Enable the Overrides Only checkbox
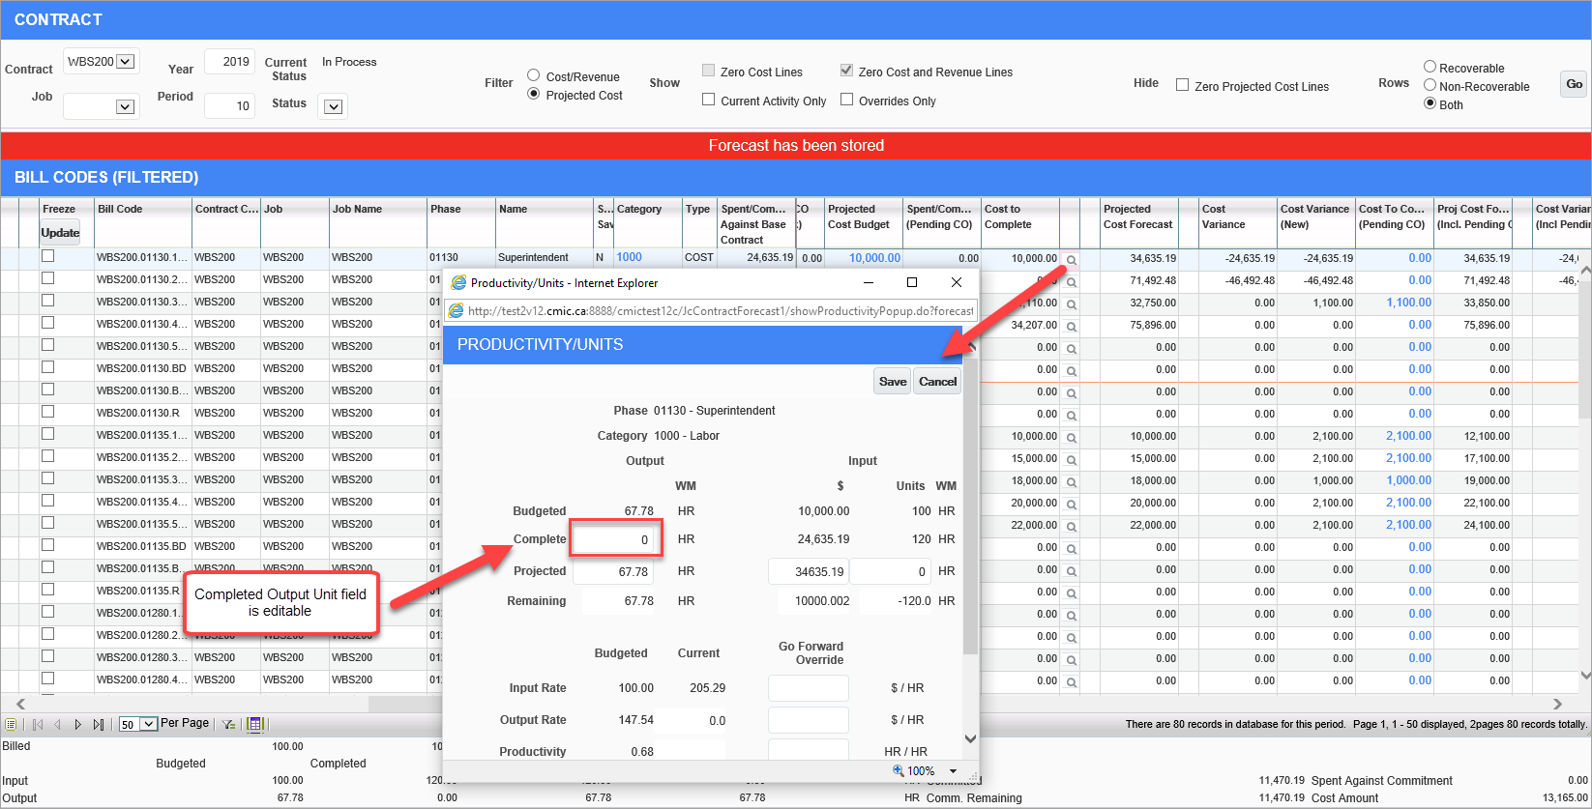The height and width of the screenshot is (809, 1592). tap(847, 100)
